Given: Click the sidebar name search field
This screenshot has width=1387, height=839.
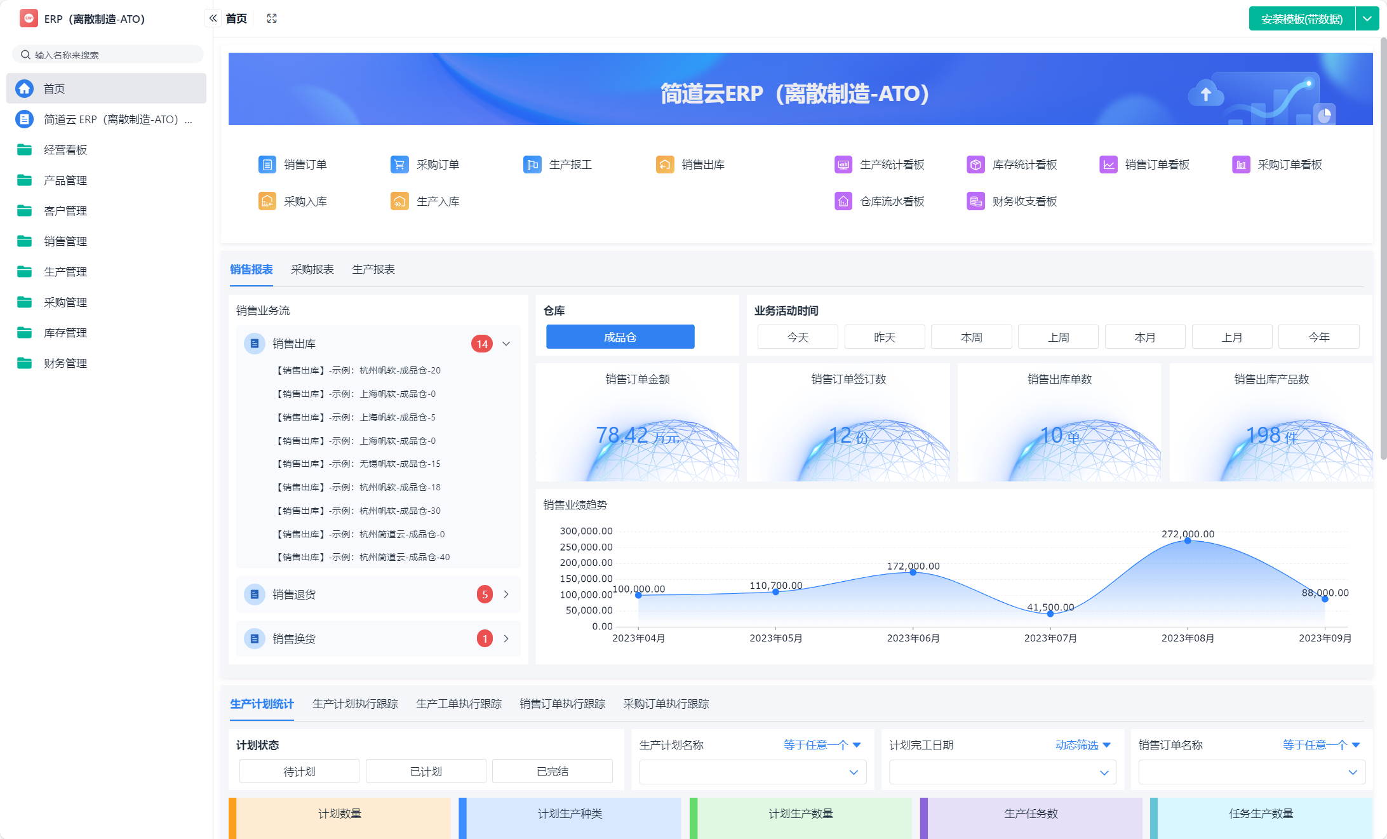Looking at the screenshot, I should (x=108, y=55).
